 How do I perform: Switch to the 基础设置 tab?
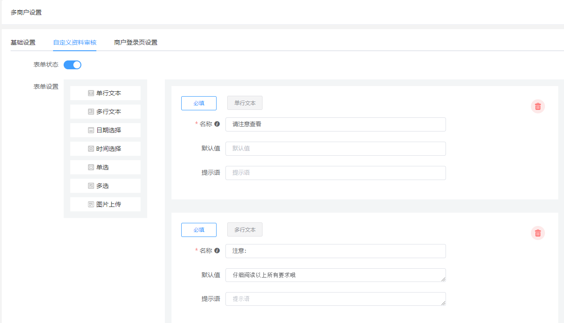coord(23,42)
